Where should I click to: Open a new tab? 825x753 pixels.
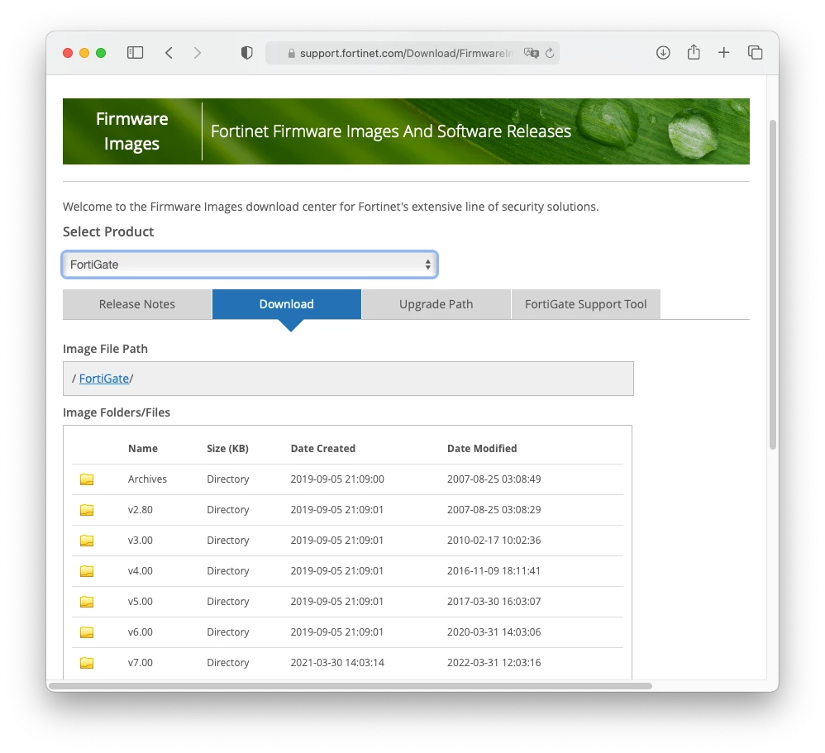click(x=724, y=53)
